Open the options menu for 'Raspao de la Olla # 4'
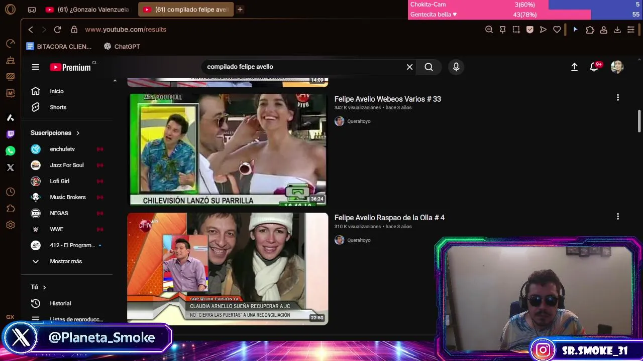The height and width of the screenshot is (361, 643). pos(618,217)
